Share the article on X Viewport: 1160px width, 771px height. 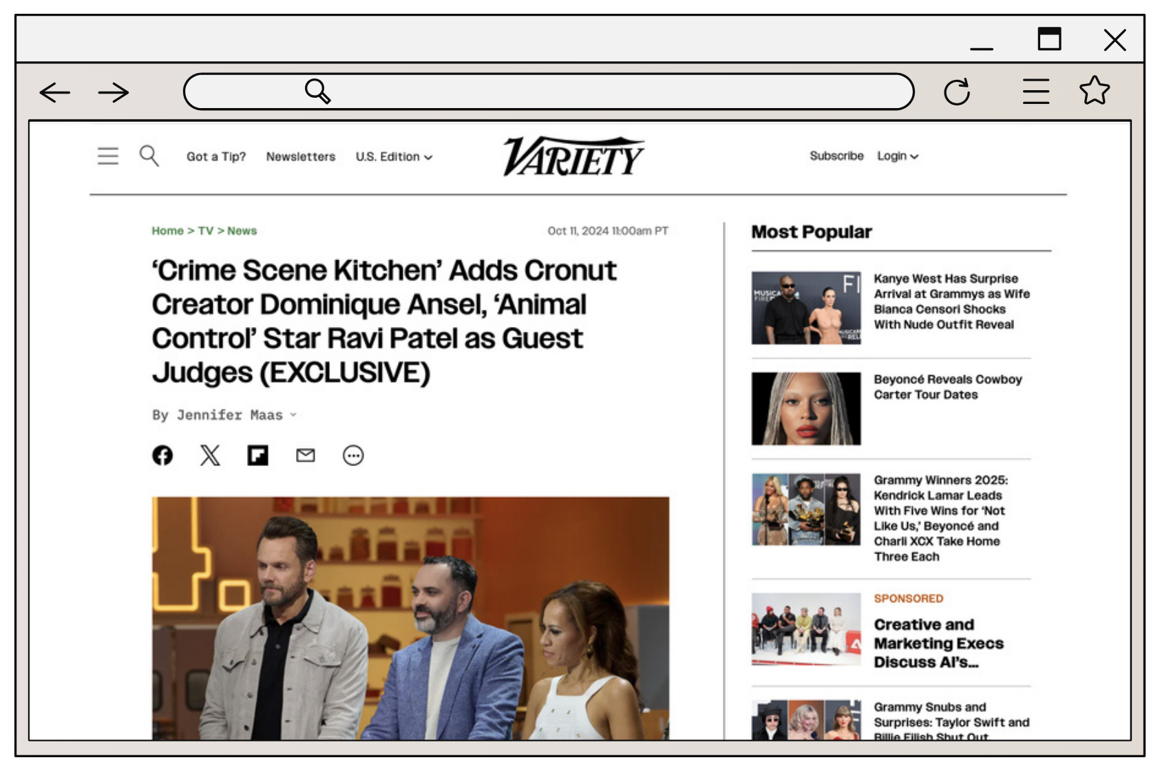tap(209, 455)
